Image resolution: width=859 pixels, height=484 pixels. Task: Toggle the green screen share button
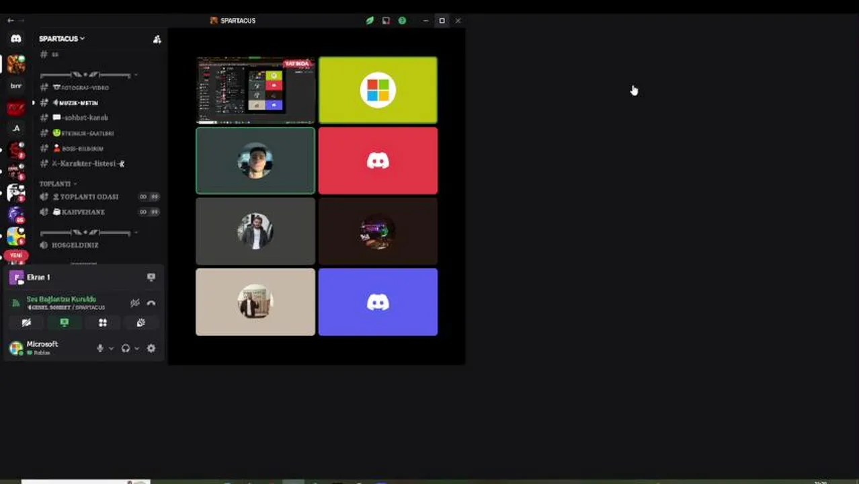(x=65, y=323)
